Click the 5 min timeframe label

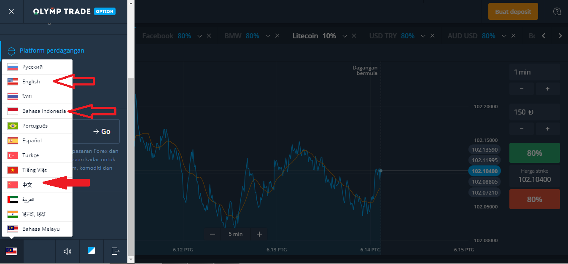236,234
